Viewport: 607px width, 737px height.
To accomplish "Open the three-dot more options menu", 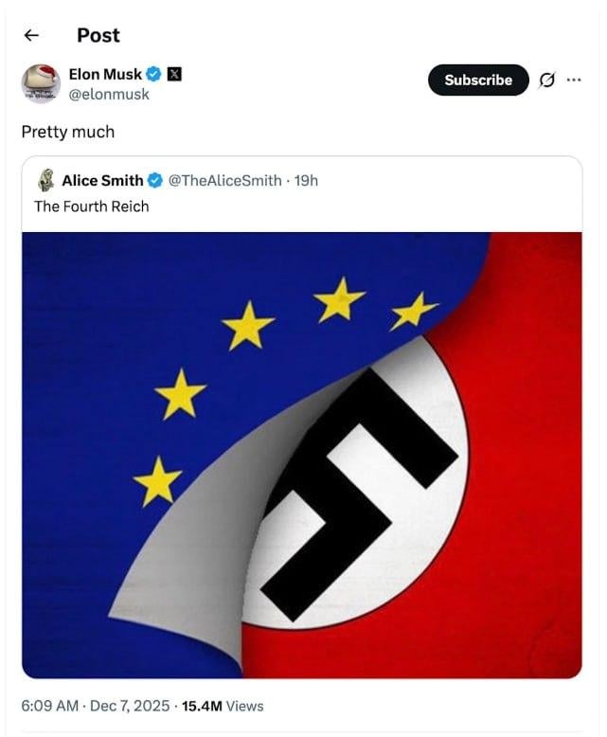I will tap(574, 80).
